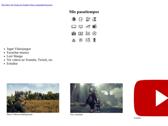Click the Leer Manga list item
This screenshot has width=168, height=126.
click(x=15, y=56)
